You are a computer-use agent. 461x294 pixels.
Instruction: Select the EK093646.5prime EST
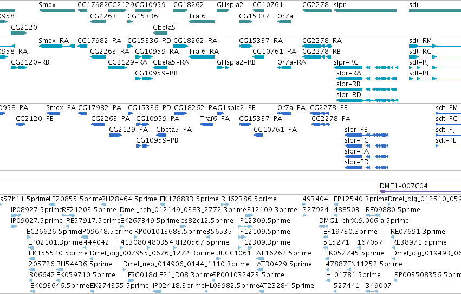(33, 291)
